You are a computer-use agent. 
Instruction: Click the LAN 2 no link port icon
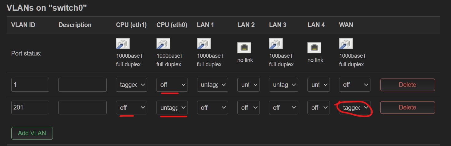pos(244,48)
